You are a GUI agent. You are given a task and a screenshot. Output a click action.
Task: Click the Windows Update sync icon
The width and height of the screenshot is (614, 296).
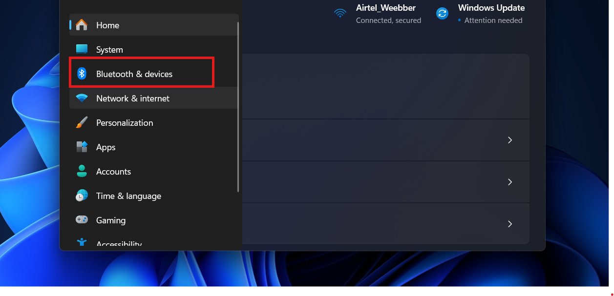442,13
